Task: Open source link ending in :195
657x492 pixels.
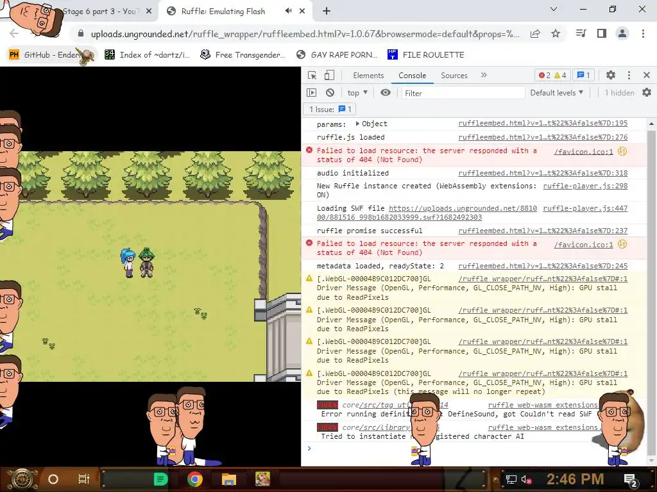Action: point(543,124)
